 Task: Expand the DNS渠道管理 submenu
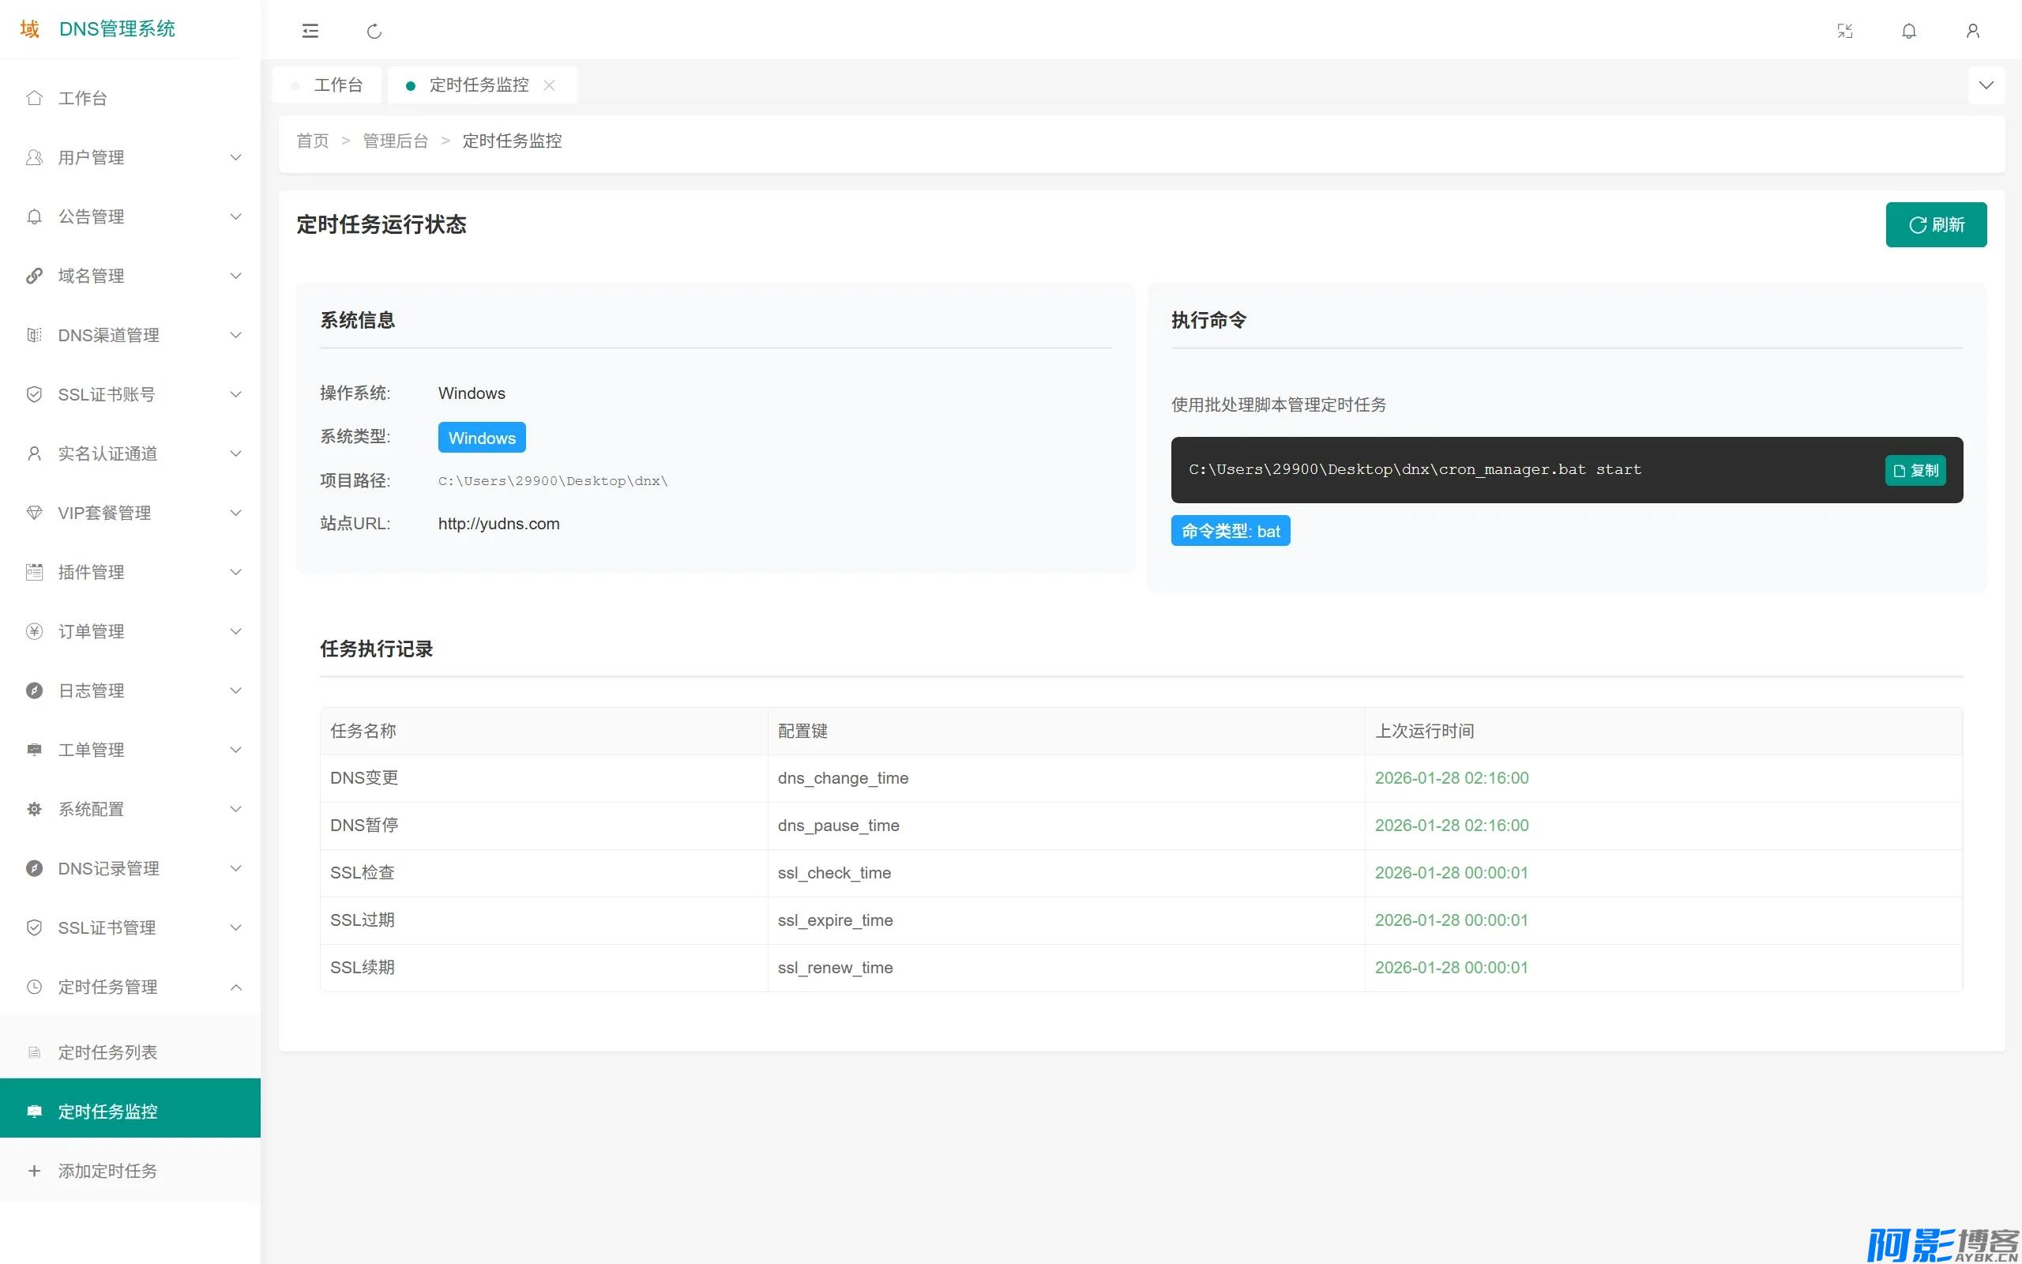[x=130, y=335]
